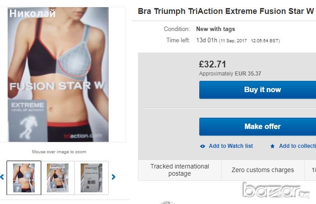The image size is (316, 204).
Task: Click the product title heading
Action: pos(226,11)
